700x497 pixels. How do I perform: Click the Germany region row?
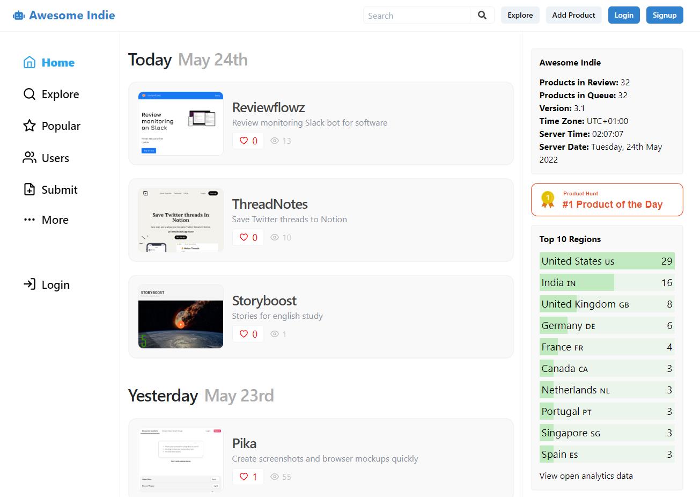click(607, 325)
